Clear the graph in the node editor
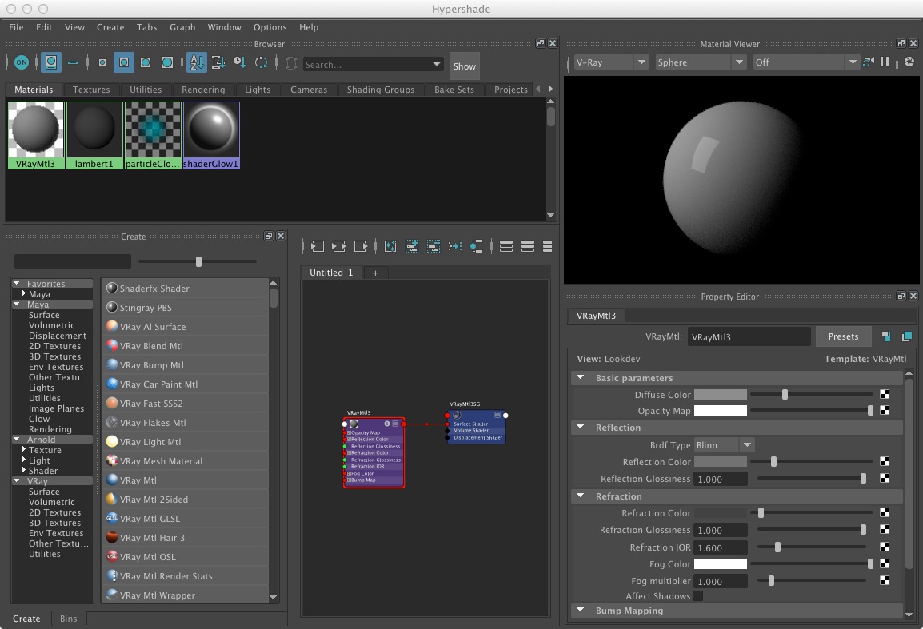 390,246
